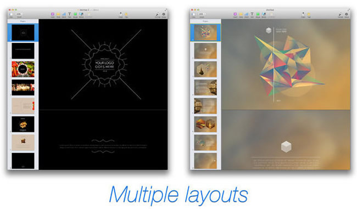Click the Comment icon in the gold-document window
The height and width of the screenshot is (209, 357).
coord(271,14)
